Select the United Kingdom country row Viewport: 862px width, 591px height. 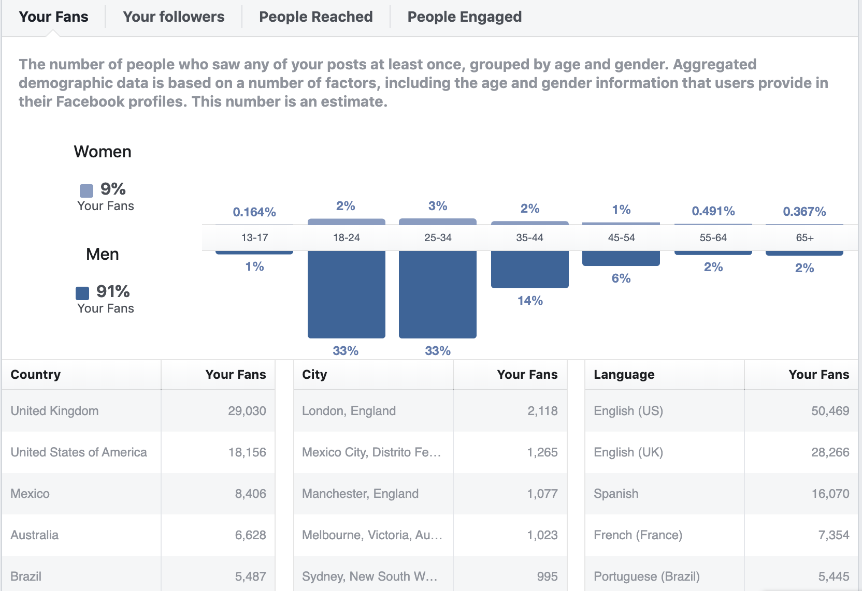138,411
